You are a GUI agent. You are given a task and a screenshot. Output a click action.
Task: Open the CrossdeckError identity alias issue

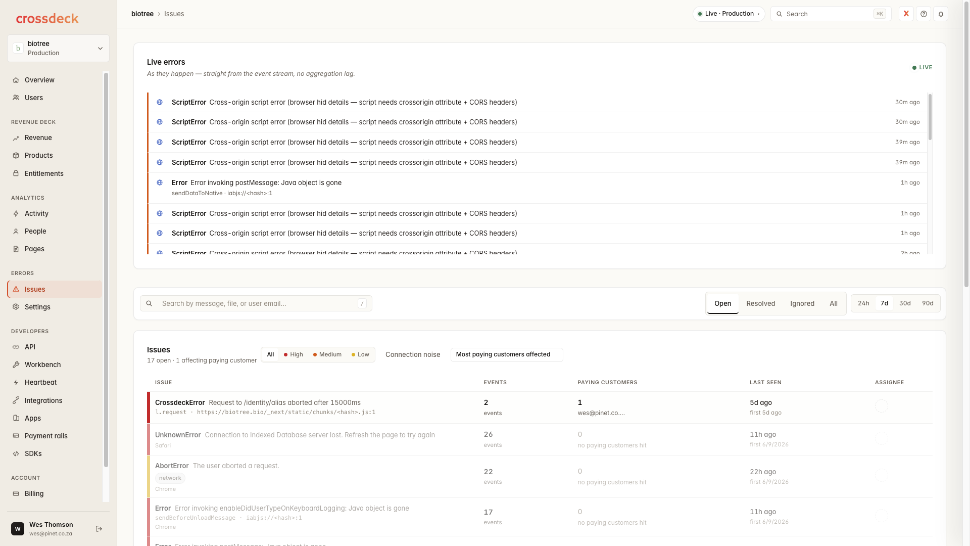click(540, 407)
